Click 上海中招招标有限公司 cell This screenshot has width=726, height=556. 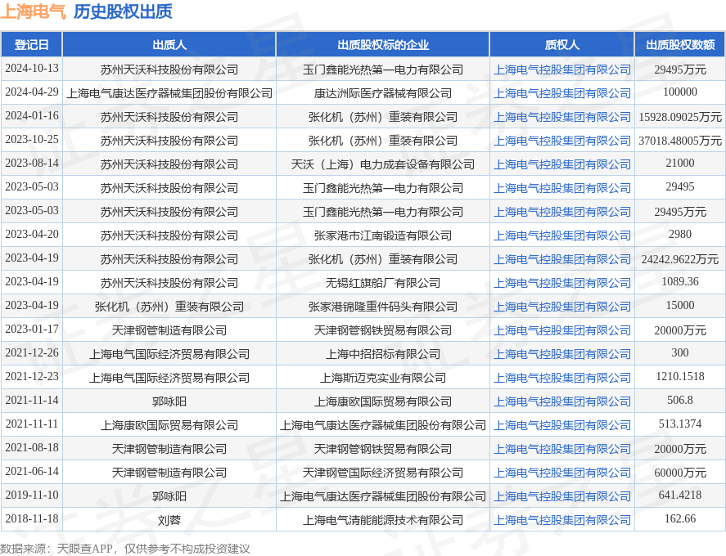coord(382,354)
